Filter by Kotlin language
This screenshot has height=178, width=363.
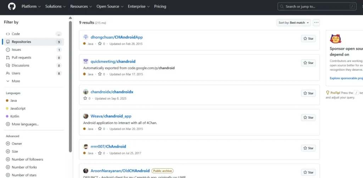tap(34, 116)
